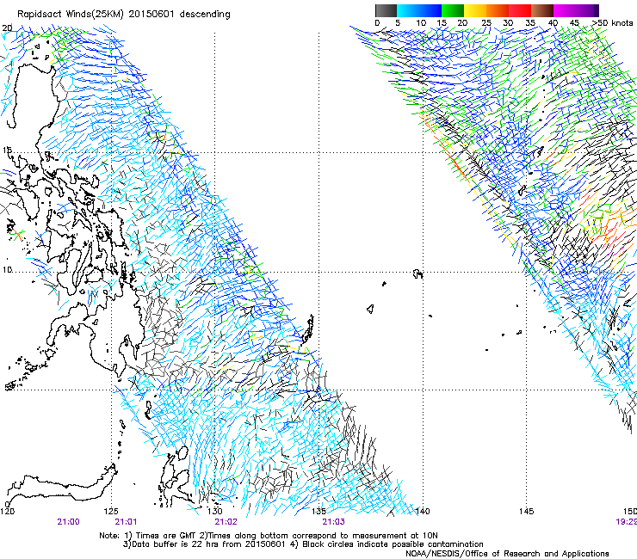Click the 'Times are GMT' note line

pyautogui.click(x=268, y=536)
